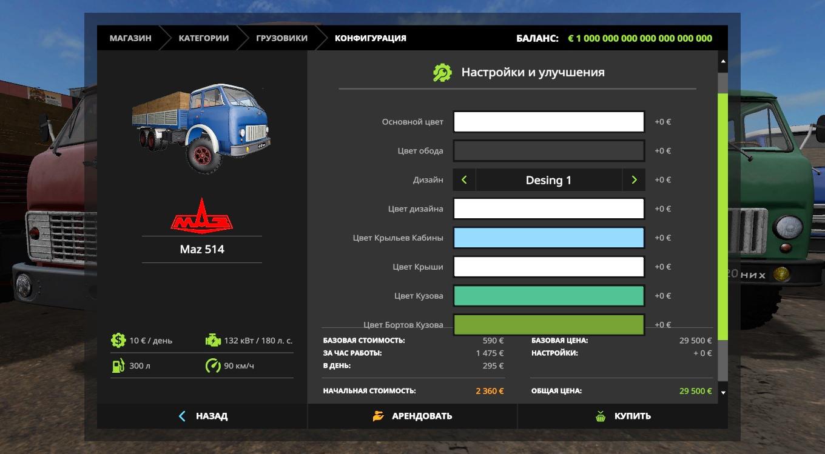Open the Desing 1 design selector
The image size is (825, 454).
(x=548, y=180)
